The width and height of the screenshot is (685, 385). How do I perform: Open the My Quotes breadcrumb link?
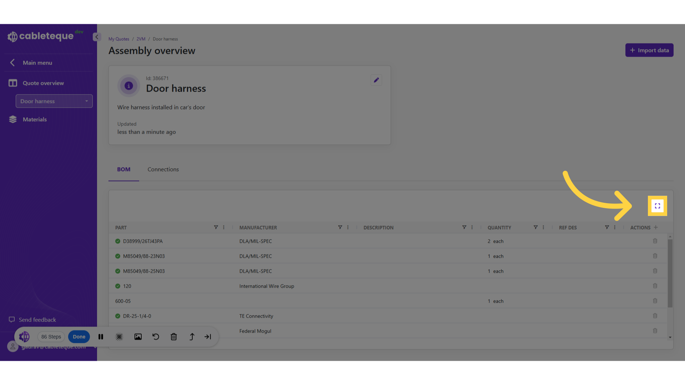tap(119, 39)
